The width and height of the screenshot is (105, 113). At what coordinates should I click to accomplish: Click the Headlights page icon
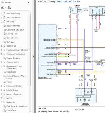pyautogui.click(x=5, y=72)
